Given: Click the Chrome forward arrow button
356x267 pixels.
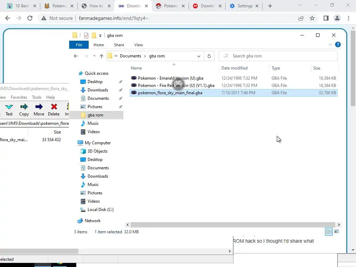Looking at the screenshot, I should [19, 18].
